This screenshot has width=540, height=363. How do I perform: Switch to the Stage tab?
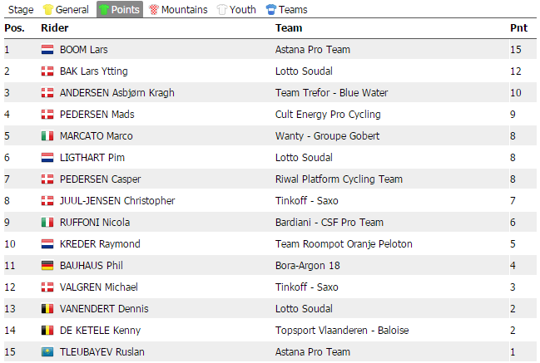tap(21, 10)
